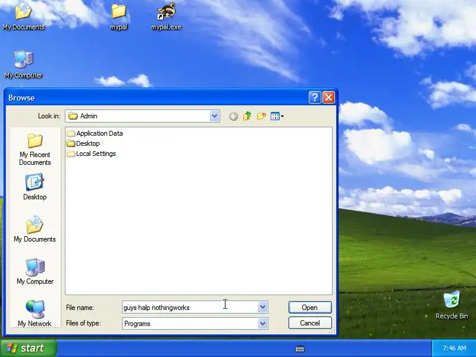This screenshot has width=476, height=357.
Task: Open My Documents desktop icon
Action: click(x=23, y=16)
